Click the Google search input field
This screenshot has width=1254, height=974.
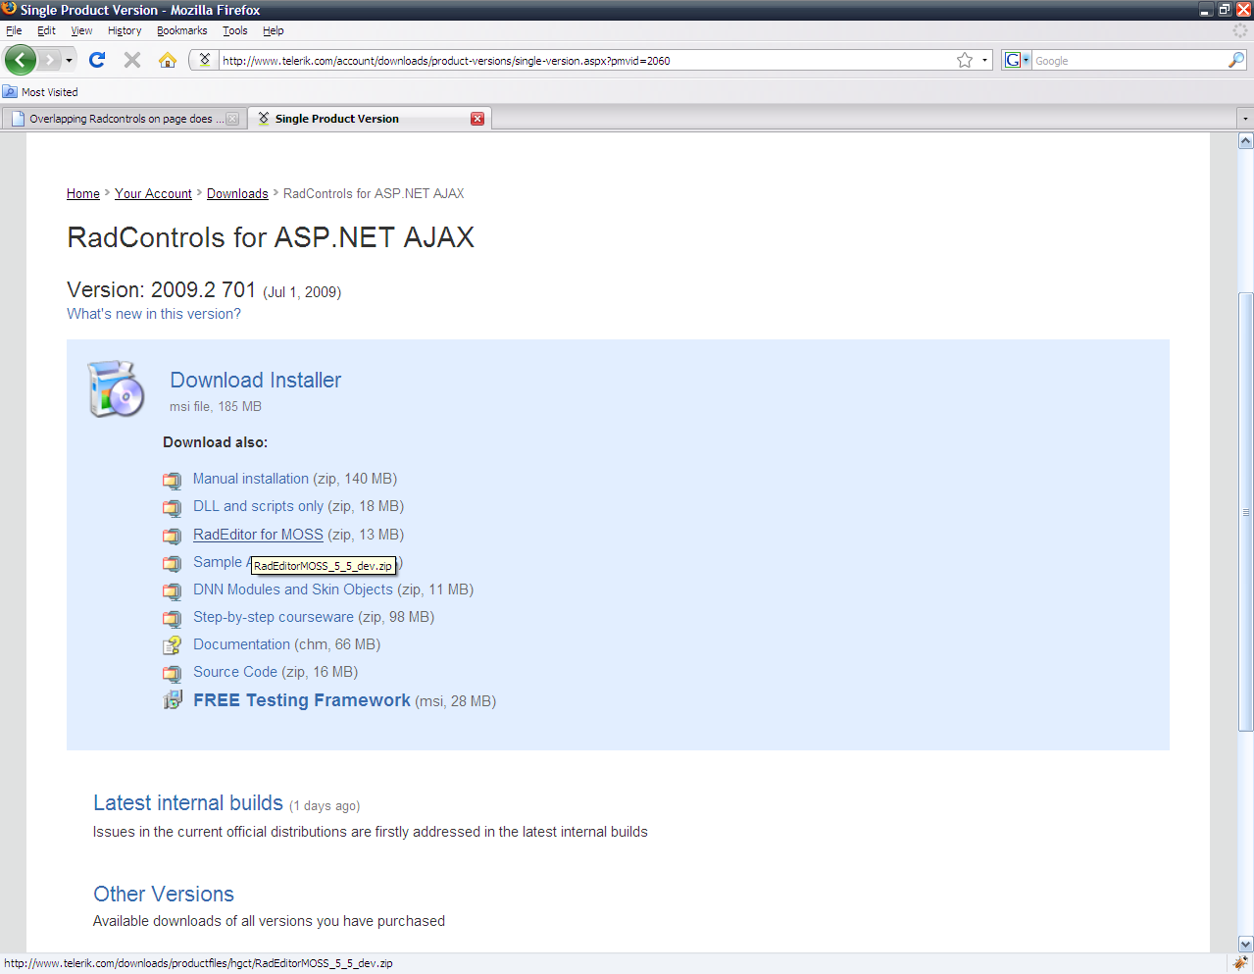point(1129,61)
